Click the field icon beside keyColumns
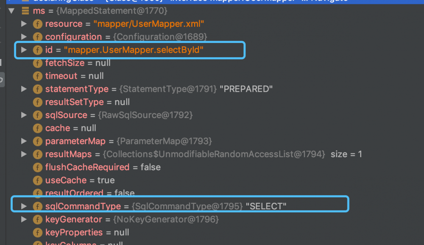The image size is (424, 245). point(37,244)
